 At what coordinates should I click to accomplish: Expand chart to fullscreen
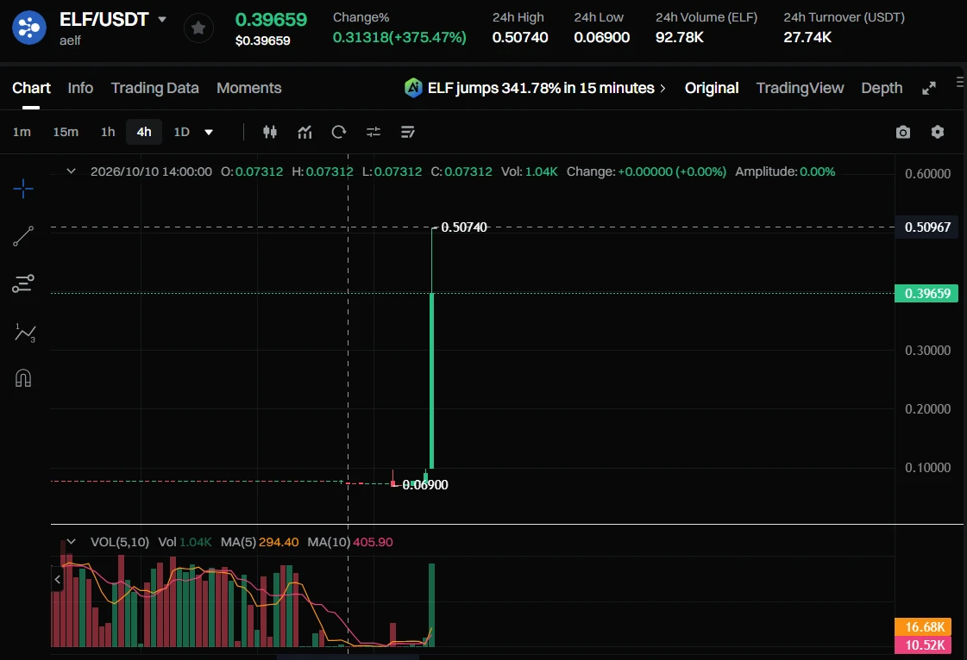click(x=929, y=88)
